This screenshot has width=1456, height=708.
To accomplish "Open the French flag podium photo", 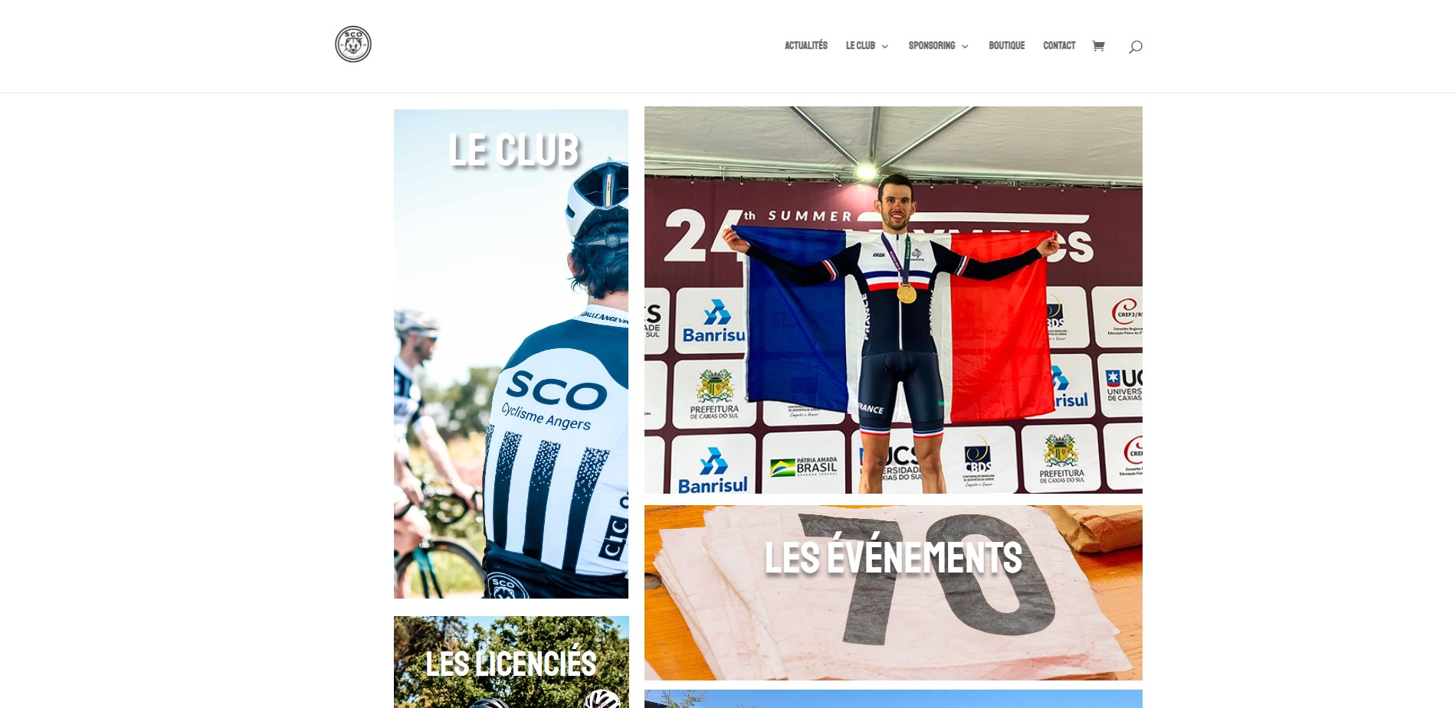I will coord(894,300).
